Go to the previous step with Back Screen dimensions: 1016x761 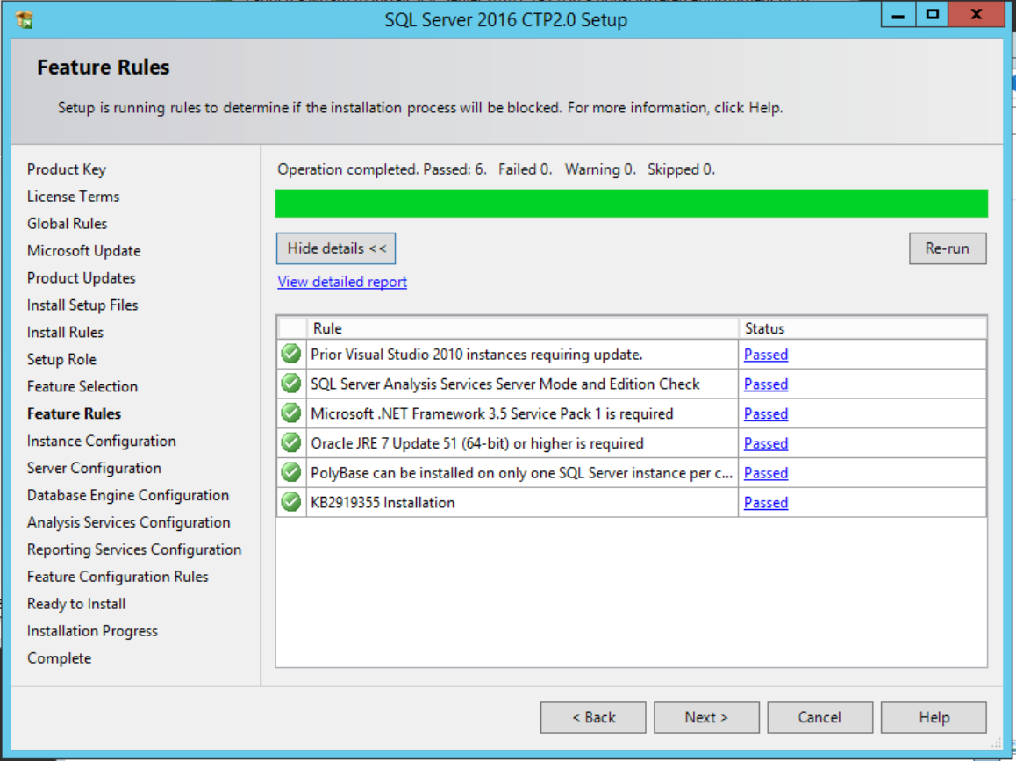point(593,718)
